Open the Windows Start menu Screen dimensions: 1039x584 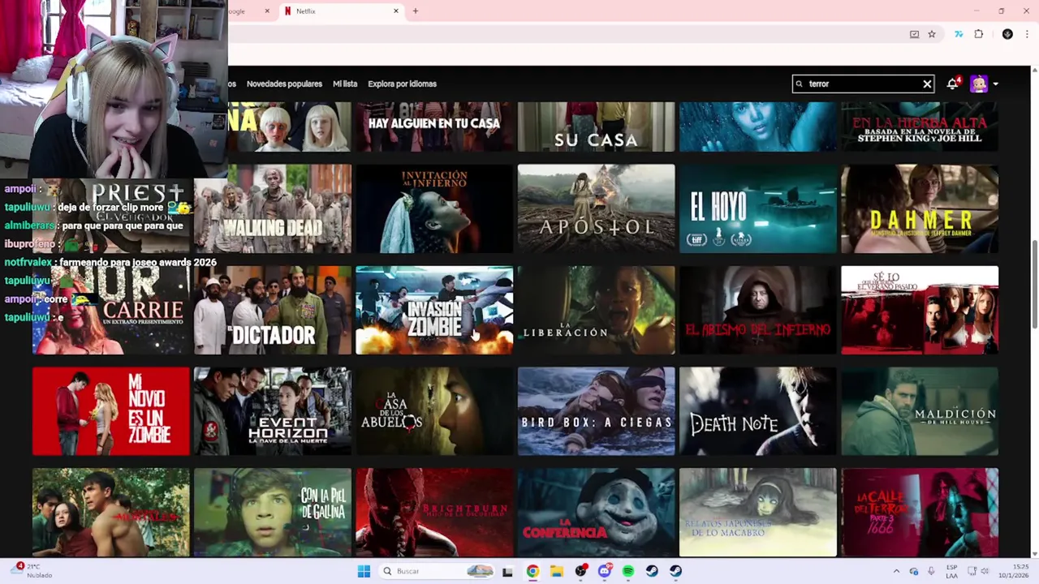364,571
